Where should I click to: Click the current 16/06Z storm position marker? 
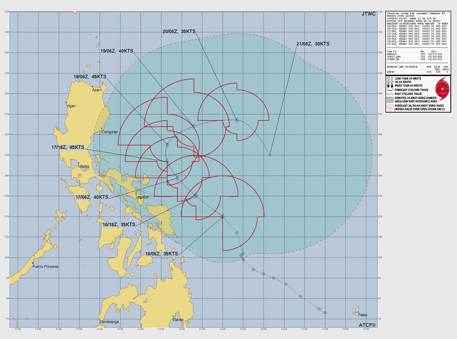tap(223, 217)
